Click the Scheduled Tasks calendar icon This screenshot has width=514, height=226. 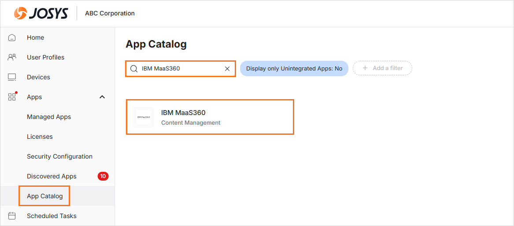tap(12, 216)
